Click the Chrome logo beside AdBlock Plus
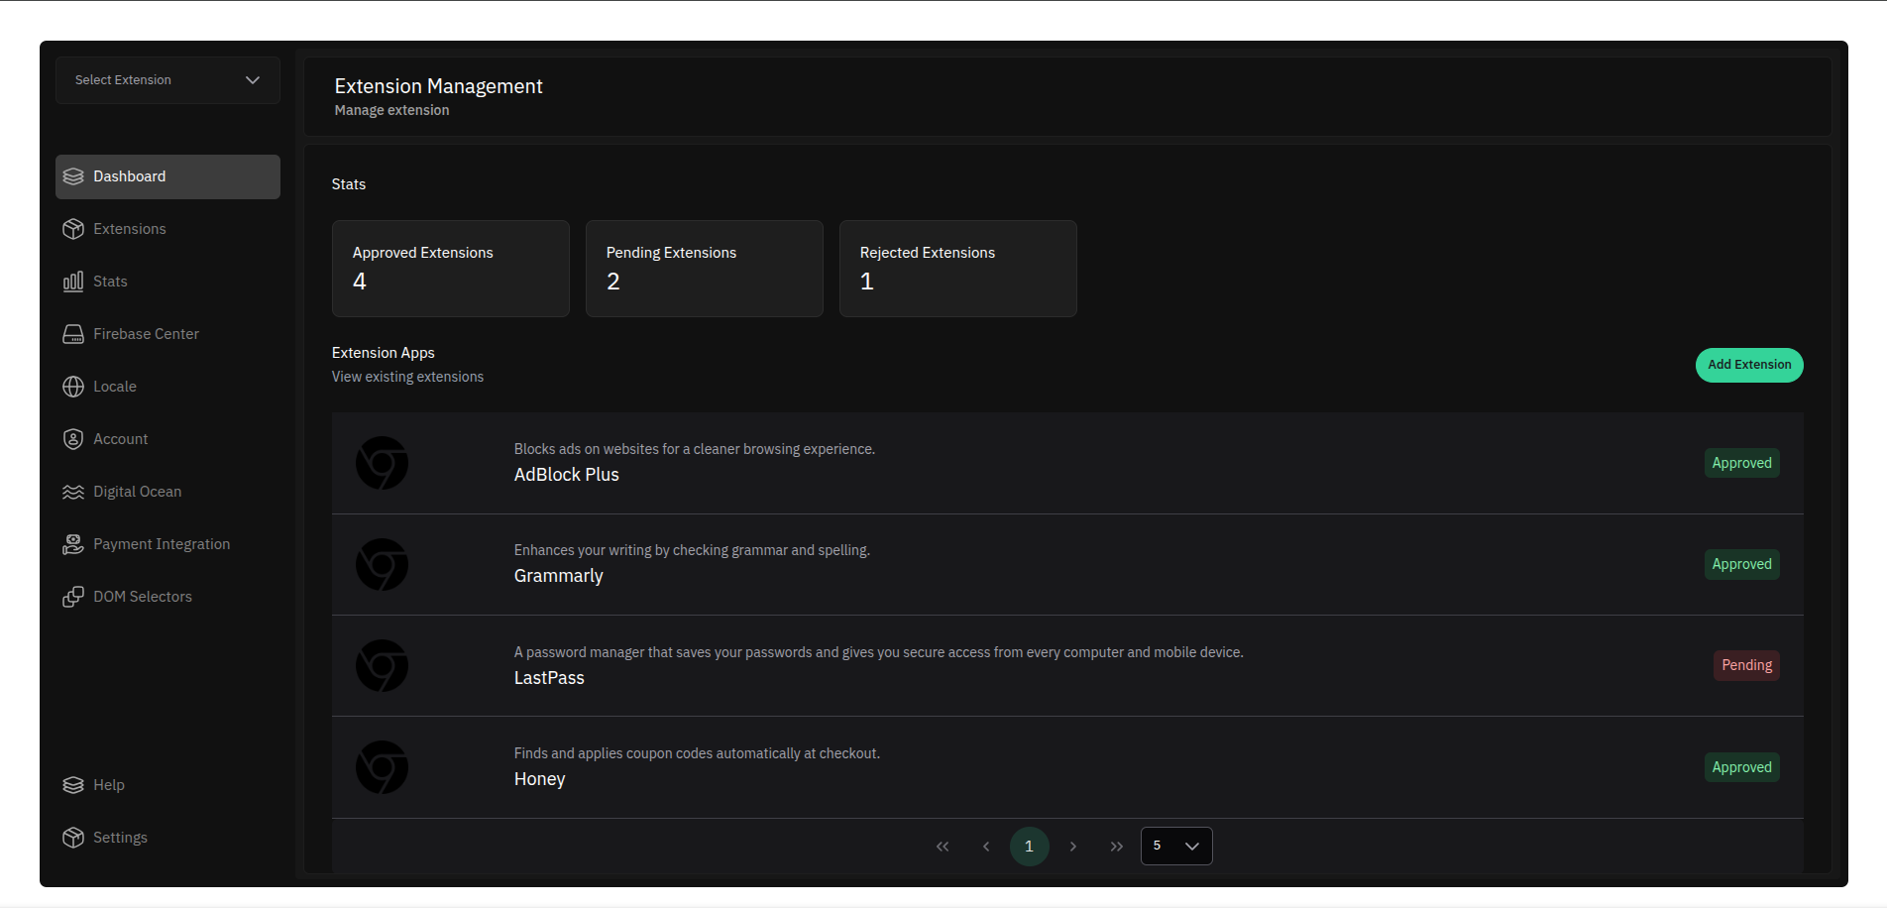1887x908 pixels. [382, 463]
